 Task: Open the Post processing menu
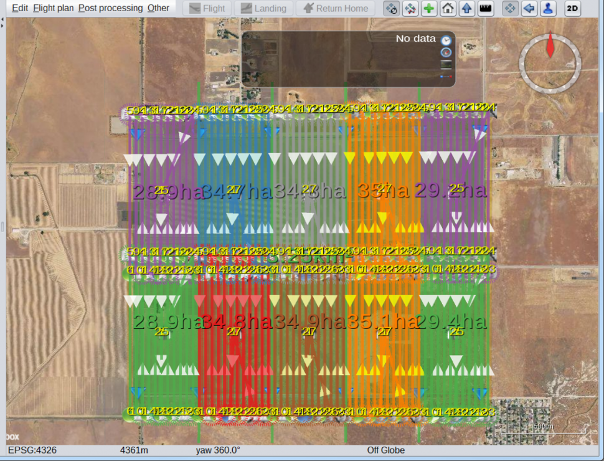(x=110, y=8)
